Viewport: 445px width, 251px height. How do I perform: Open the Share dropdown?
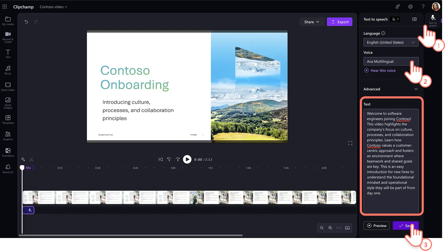(x=312, y=22)
